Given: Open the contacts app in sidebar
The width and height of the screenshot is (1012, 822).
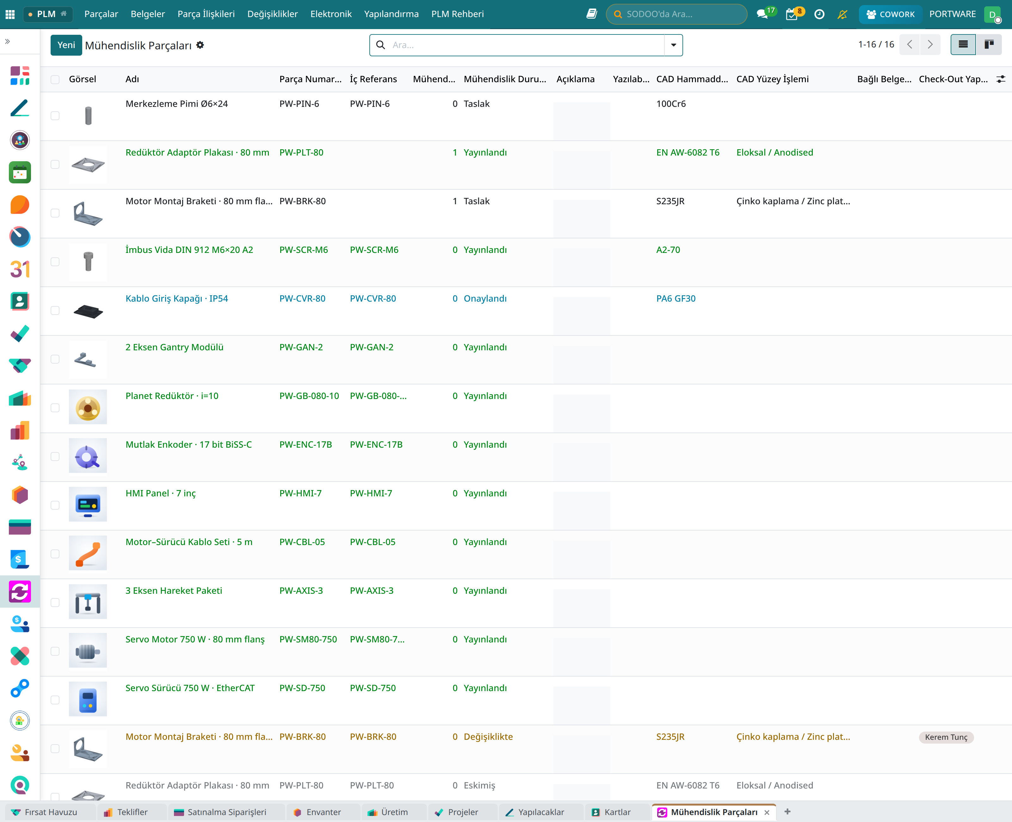Looking at the screenshot, I should point(20,301).
